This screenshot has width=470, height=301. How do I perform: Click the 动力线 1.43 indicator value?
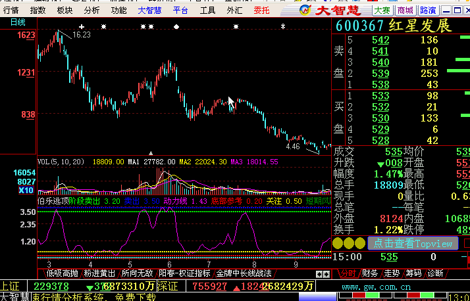click(x=185, y=201)
